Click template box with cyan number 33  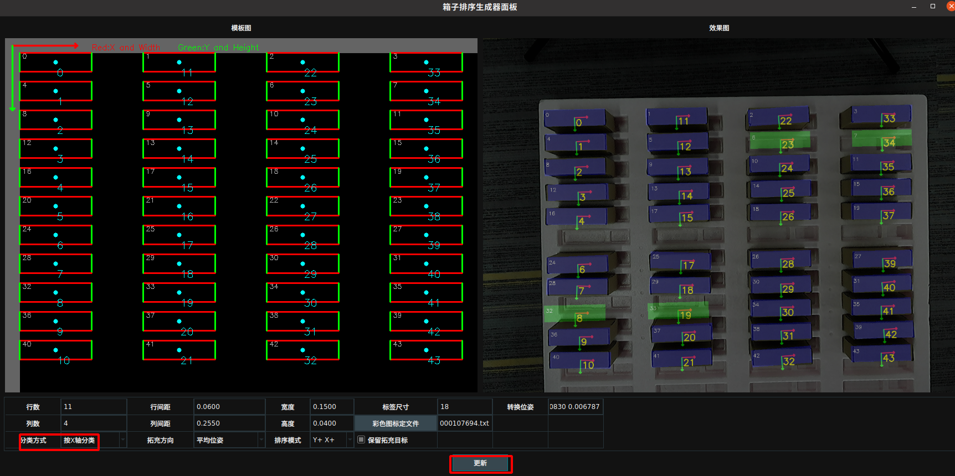[427, 63]
